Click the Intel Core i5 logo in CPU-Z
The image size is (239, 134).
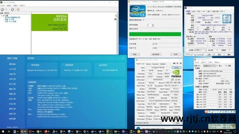click(227, 19)
